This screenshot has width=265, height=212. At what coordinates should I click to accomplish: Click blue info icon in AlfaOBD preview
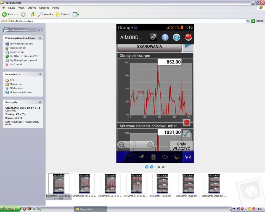[x=165, y=37]
